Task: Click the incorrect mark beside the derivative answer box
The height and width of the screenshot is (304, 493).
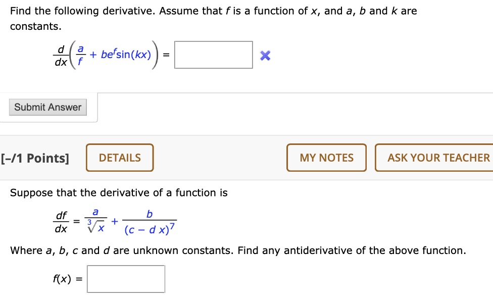Action: [264, 55]
